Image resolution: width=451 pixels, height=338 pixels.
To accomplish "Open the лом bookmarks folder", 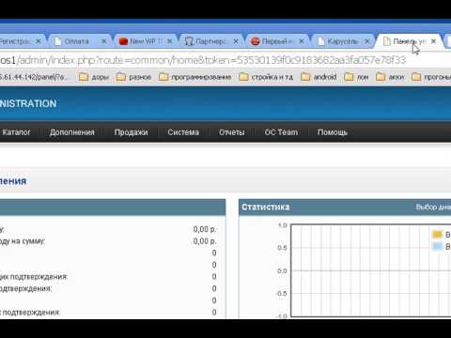I will pyautogui.click(x=356, y=77).
